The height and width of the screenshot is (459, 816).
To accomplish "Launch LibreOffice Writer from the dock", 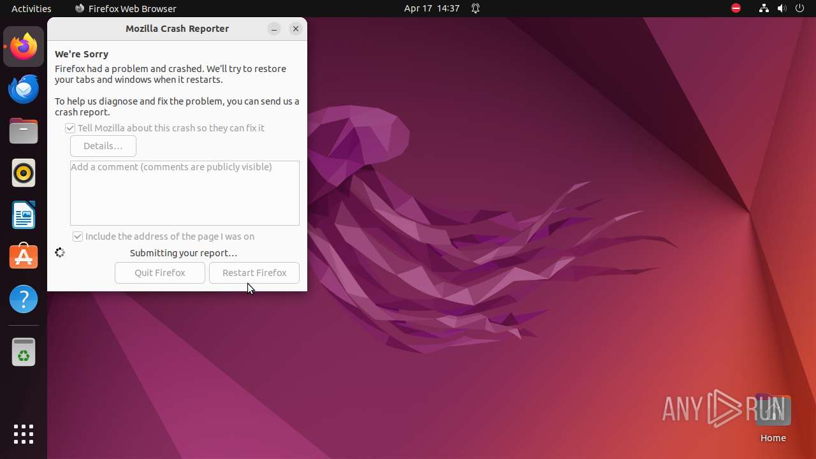I will (x=24, y=215).
